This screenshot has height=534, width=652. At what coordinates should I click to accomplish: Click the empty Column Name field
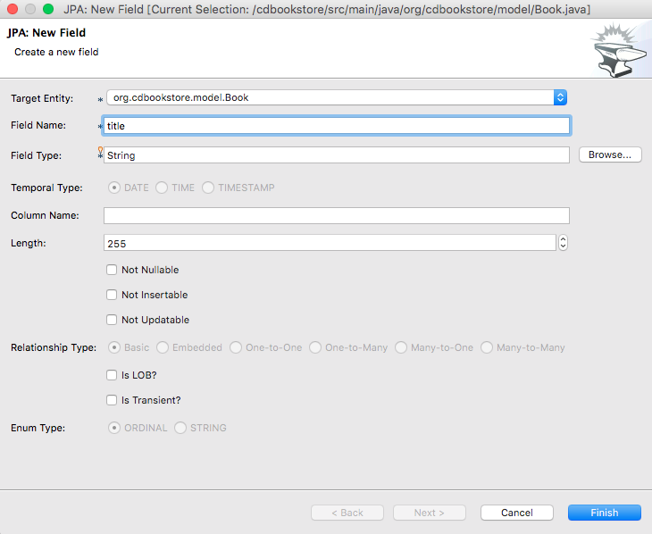[x=337, y=215]
